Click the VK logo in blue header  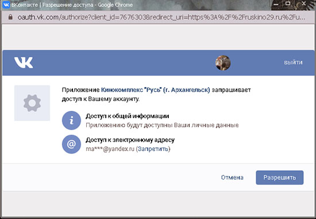[24, 62]
